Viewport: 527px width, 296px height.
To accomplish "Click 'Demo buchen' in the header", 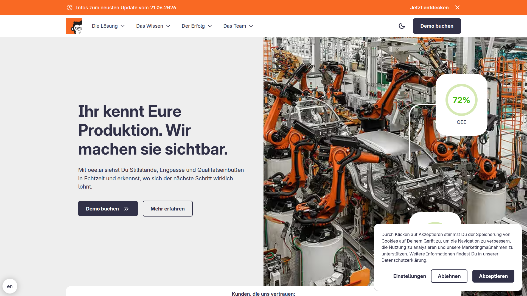I will (x=437, y=26).
